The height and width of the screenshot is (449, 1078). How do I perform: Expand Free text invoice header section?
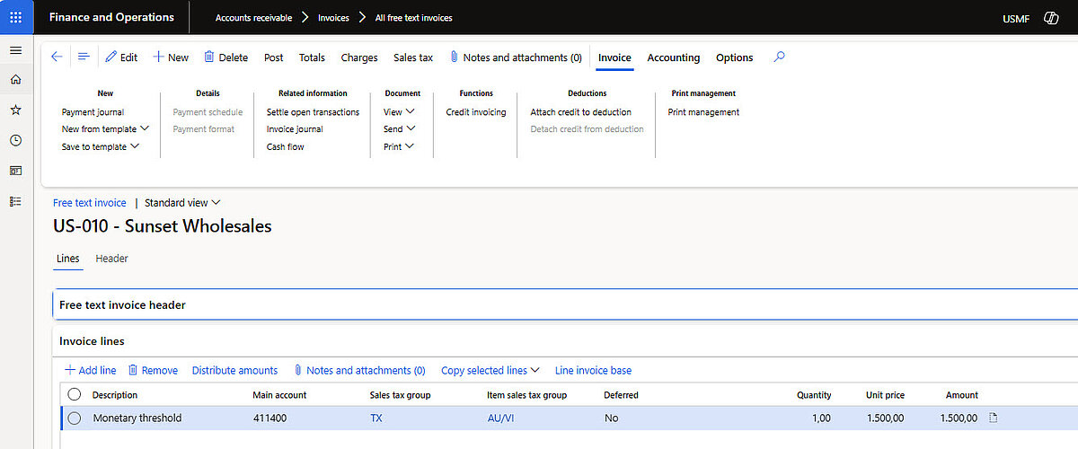point(566,305)
